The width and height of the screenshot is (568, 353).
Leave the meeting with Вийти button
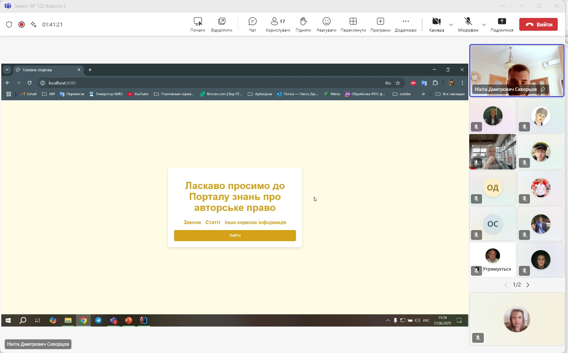538,24
